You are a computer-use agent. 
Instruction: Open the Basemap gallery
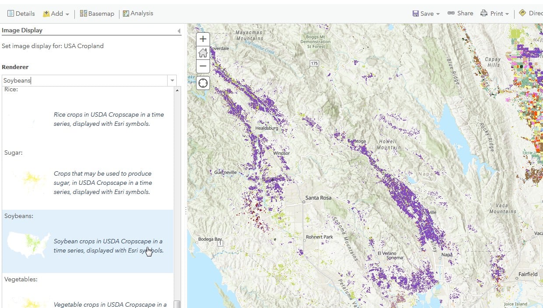click(97, 14)
